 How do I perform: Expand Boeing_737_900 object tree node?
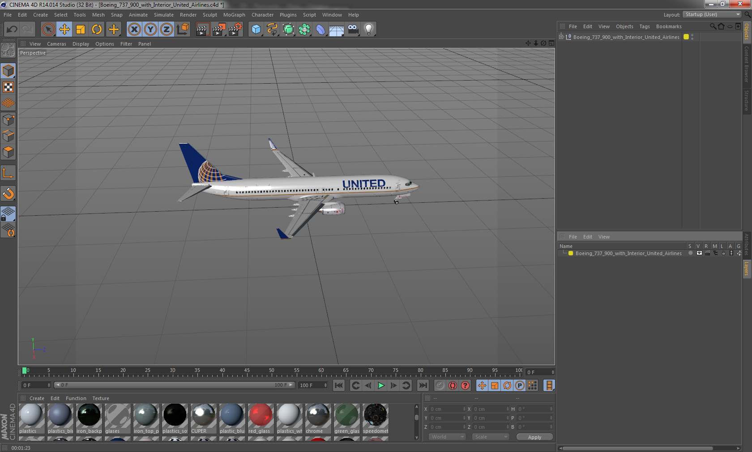[x=561, y=37]
